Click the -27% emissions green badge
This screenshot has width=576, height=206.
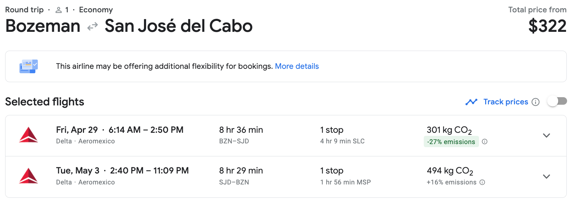pos(451,142)
